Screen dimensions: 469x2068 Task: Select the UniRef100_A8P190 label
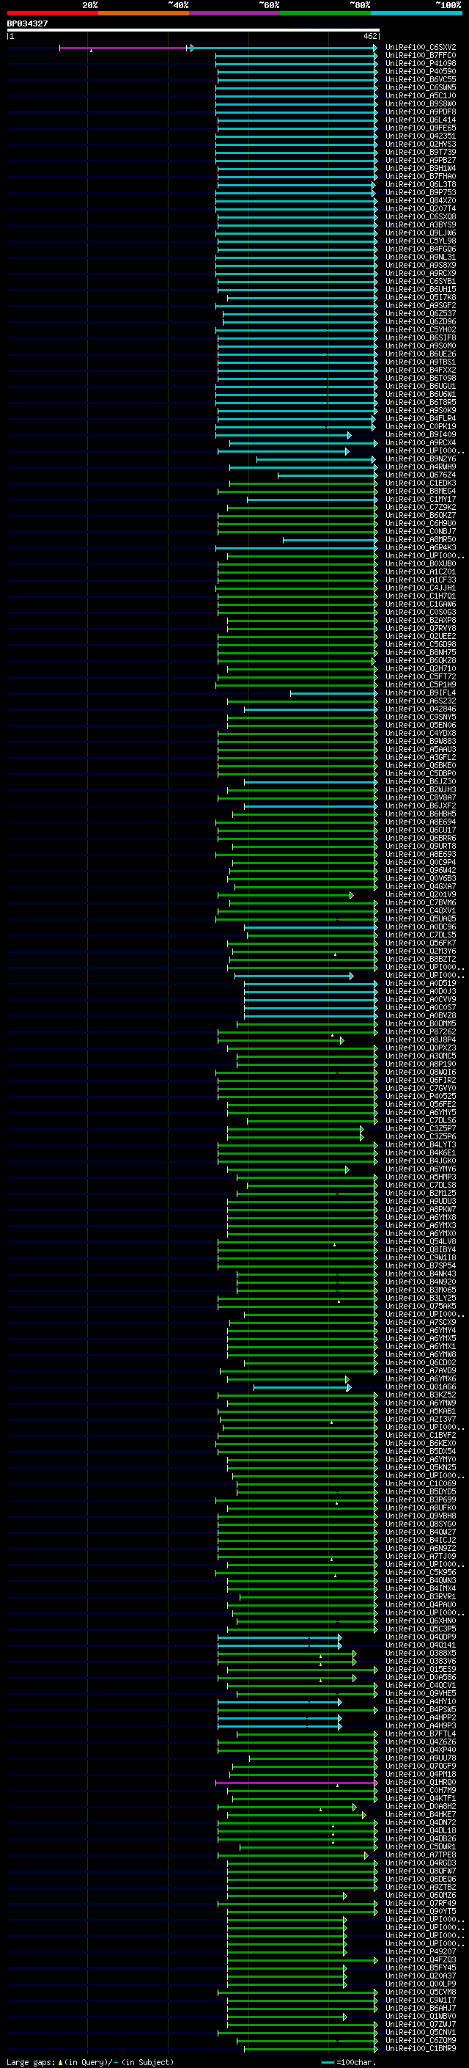click(x=421, y=1064)
